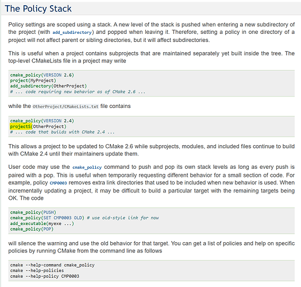The width and height of the screenshot is (301, 287).
Task: Click the cmake_policy(PUSH) code line
Action: pos(33,212)
